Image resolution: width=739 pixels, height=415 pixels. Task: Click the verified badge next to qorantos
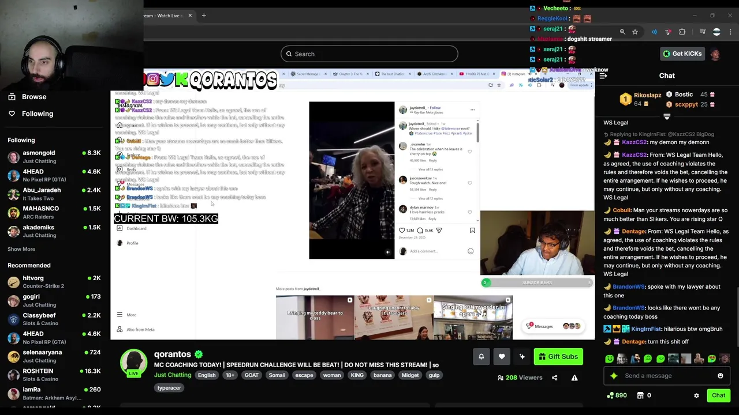[x=199, y=354]
